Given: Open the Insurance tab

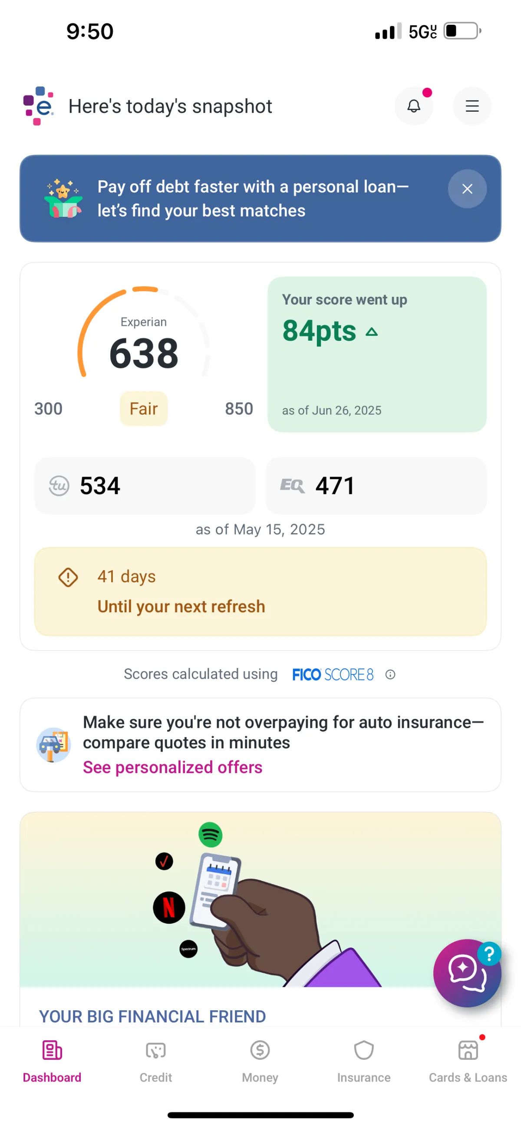Looking at the screenshot, I should pos(363,1059).
